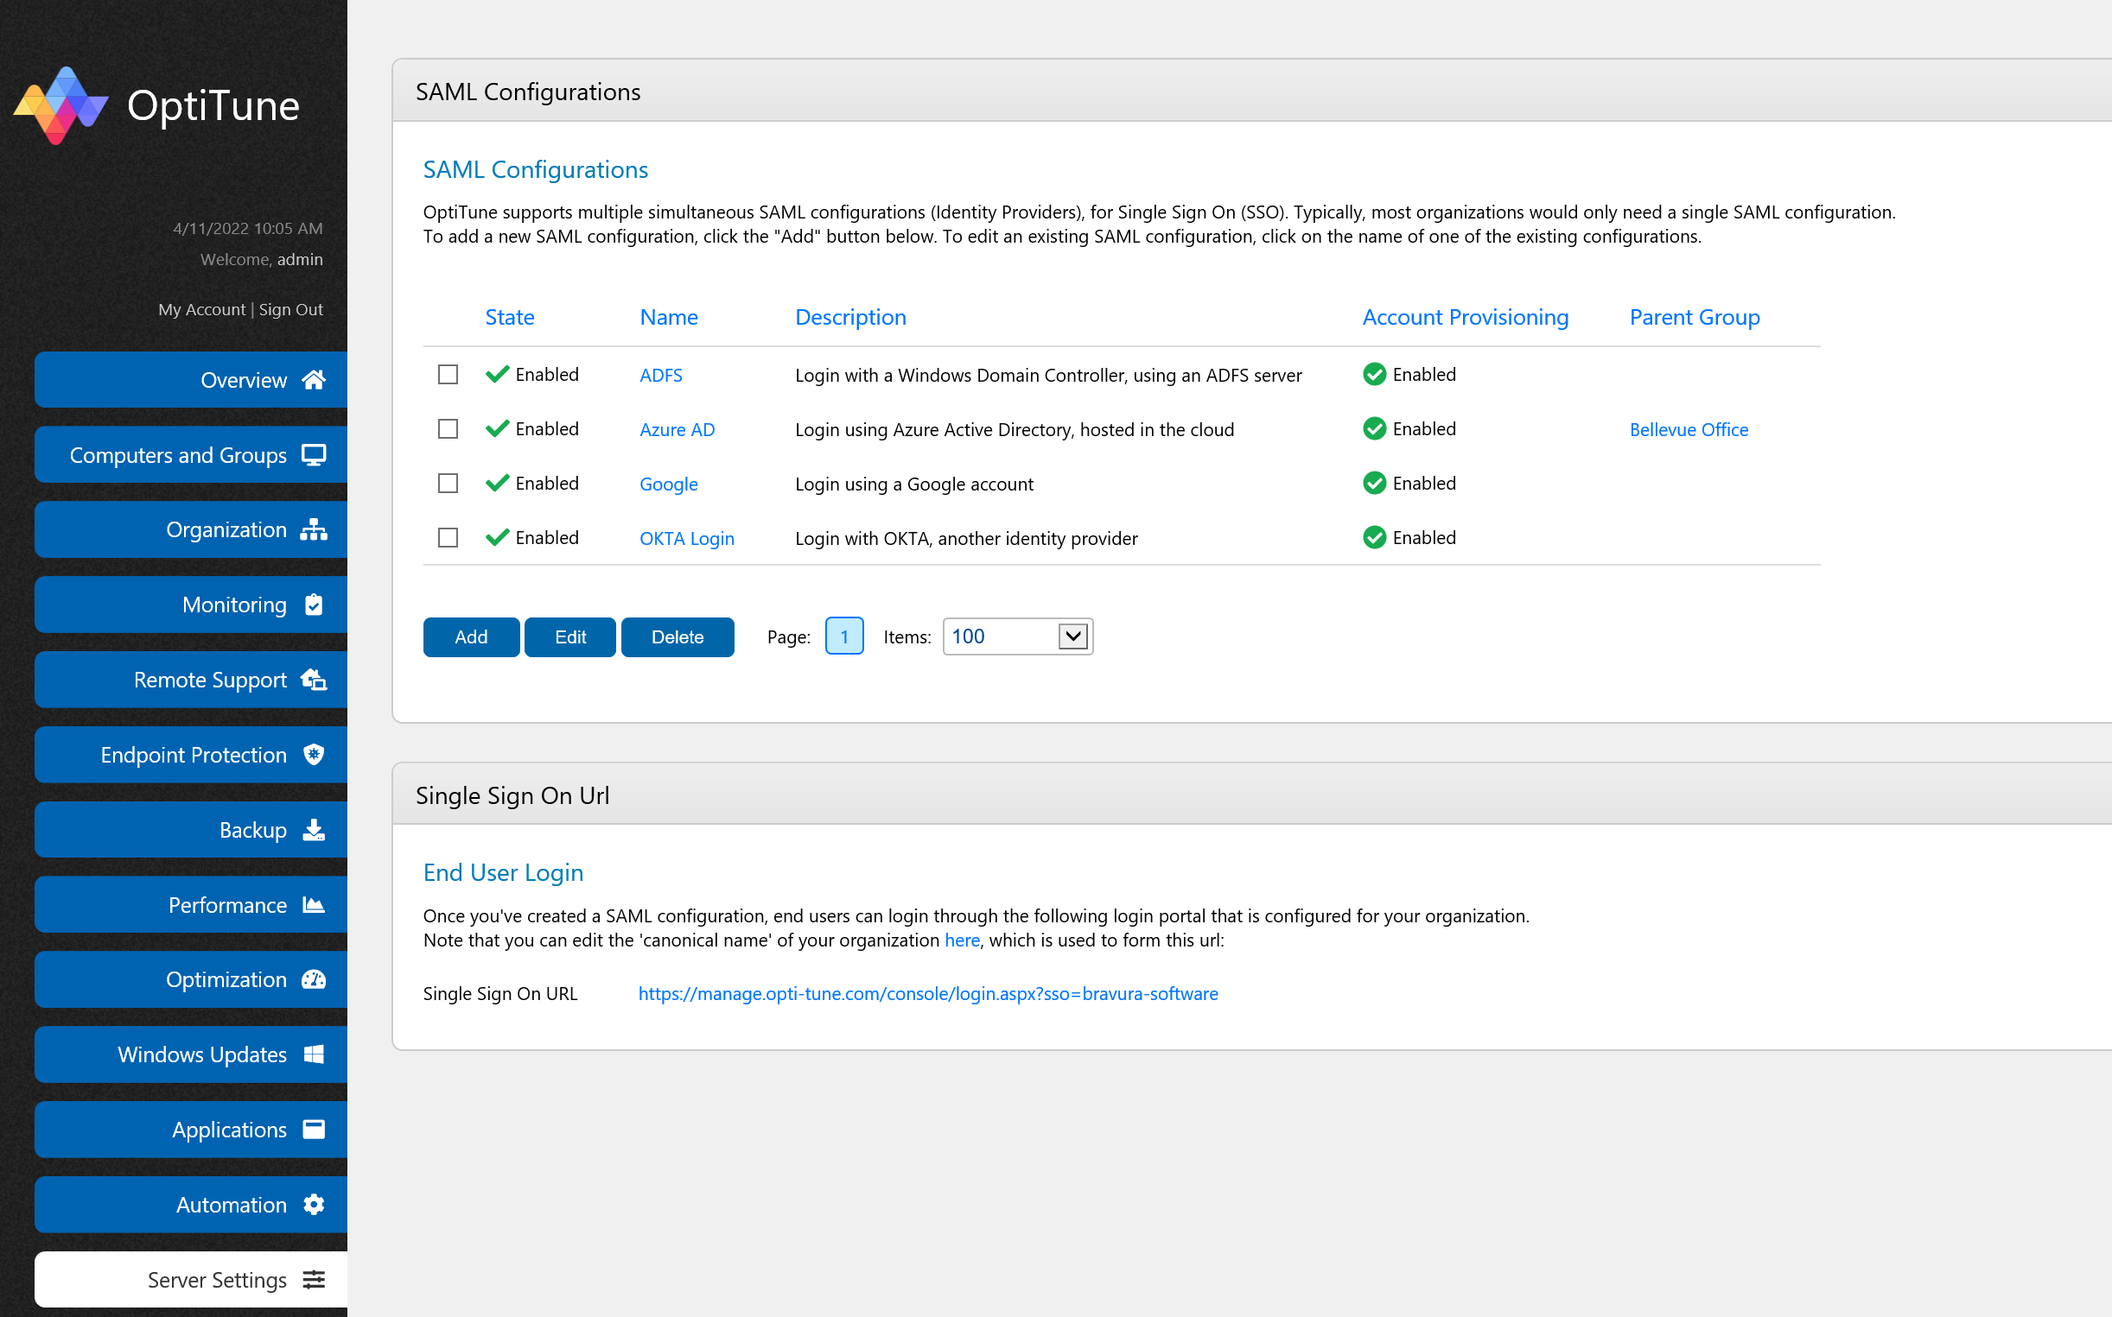The image size is (2112, 1317).
Task: Click the green checkmark in Google row State
Action: 498,484
